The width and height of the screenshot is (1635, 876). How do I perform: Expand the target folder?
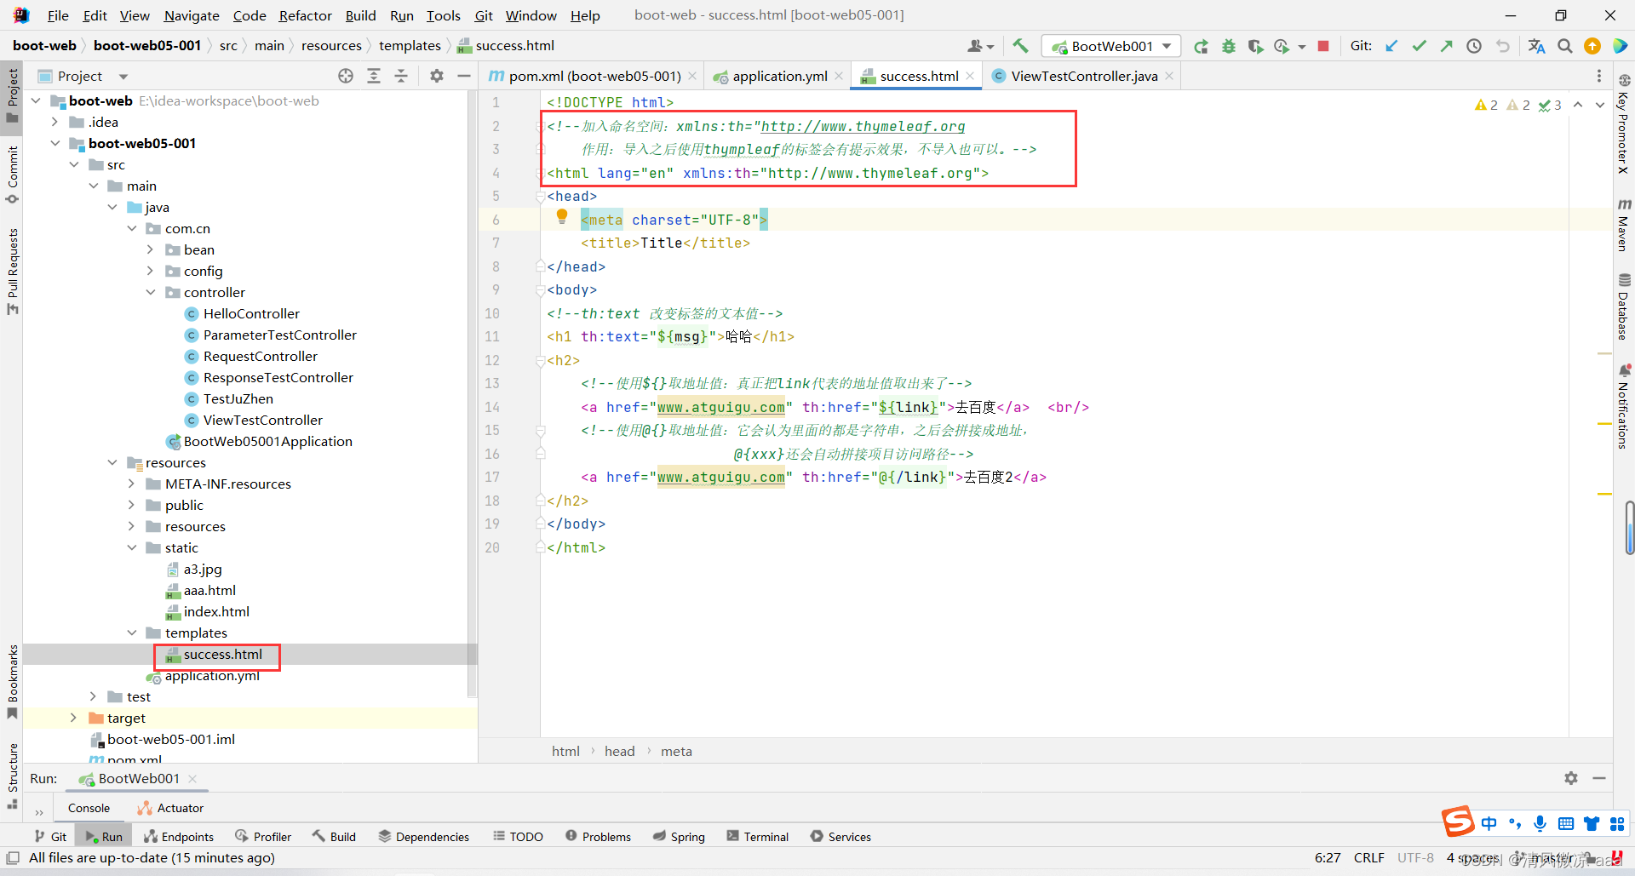[74, 718]
